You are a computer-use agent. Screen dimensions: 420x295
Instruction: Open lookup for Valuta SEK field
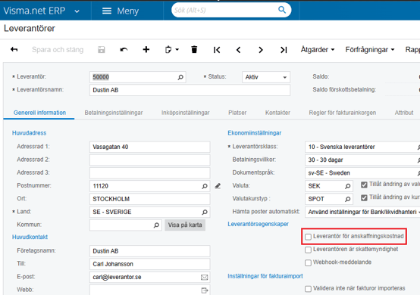(348, 186)
